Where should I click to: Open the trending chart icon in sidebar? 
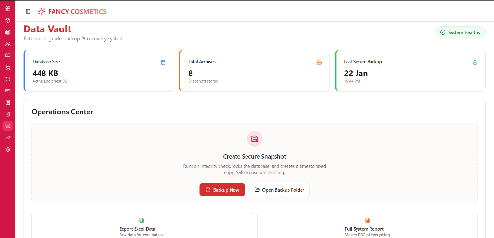click(x=8, y=138)
